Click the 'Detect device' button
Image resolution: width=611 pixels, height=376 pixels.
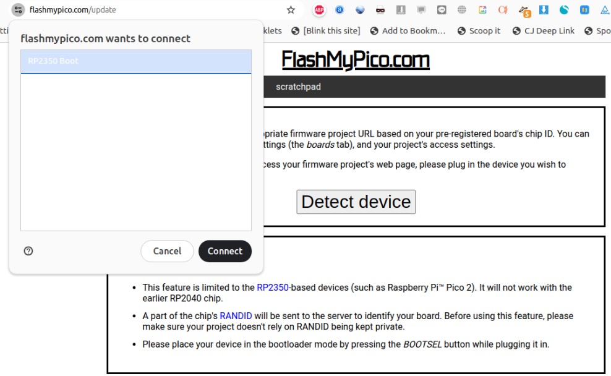click(356, 202)
